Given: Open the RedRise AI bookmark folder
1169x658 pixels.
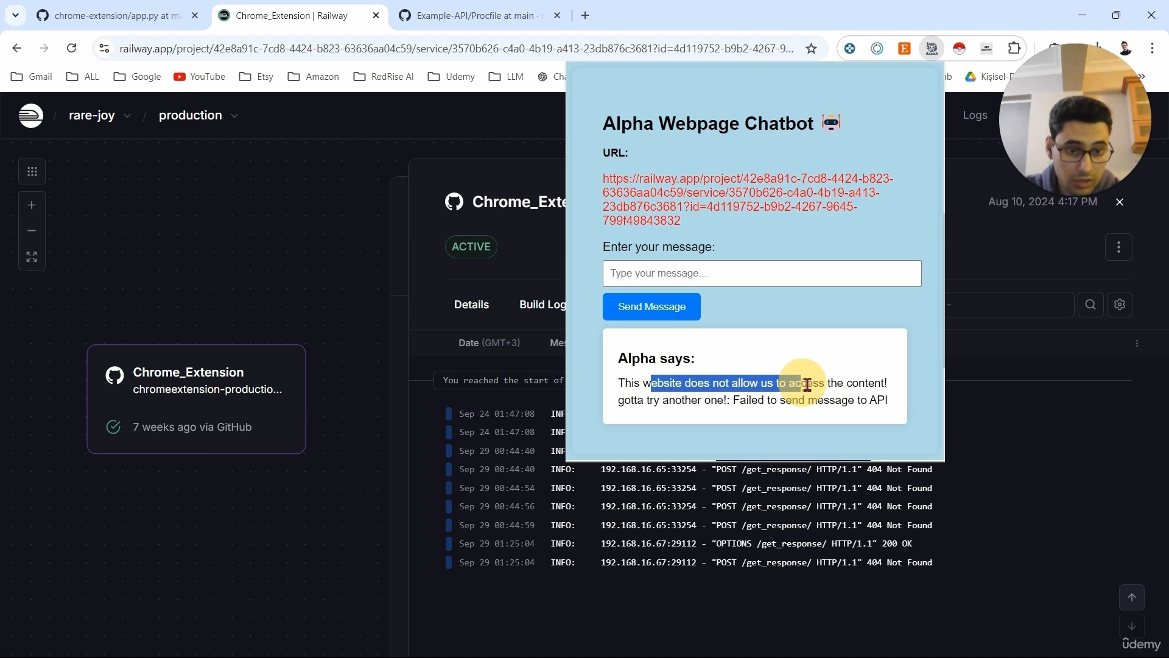Looking at the screenshot, I should click(x=384, y=77).
